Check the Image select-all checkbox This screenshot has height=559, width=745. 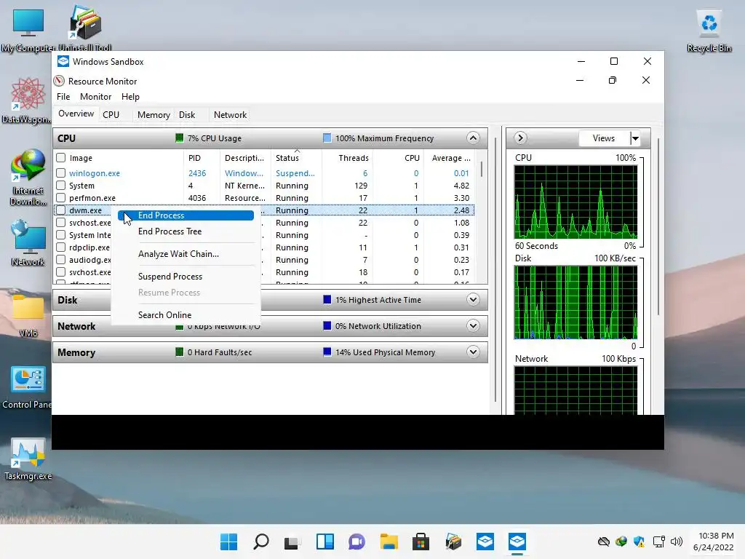coord(61,158)
